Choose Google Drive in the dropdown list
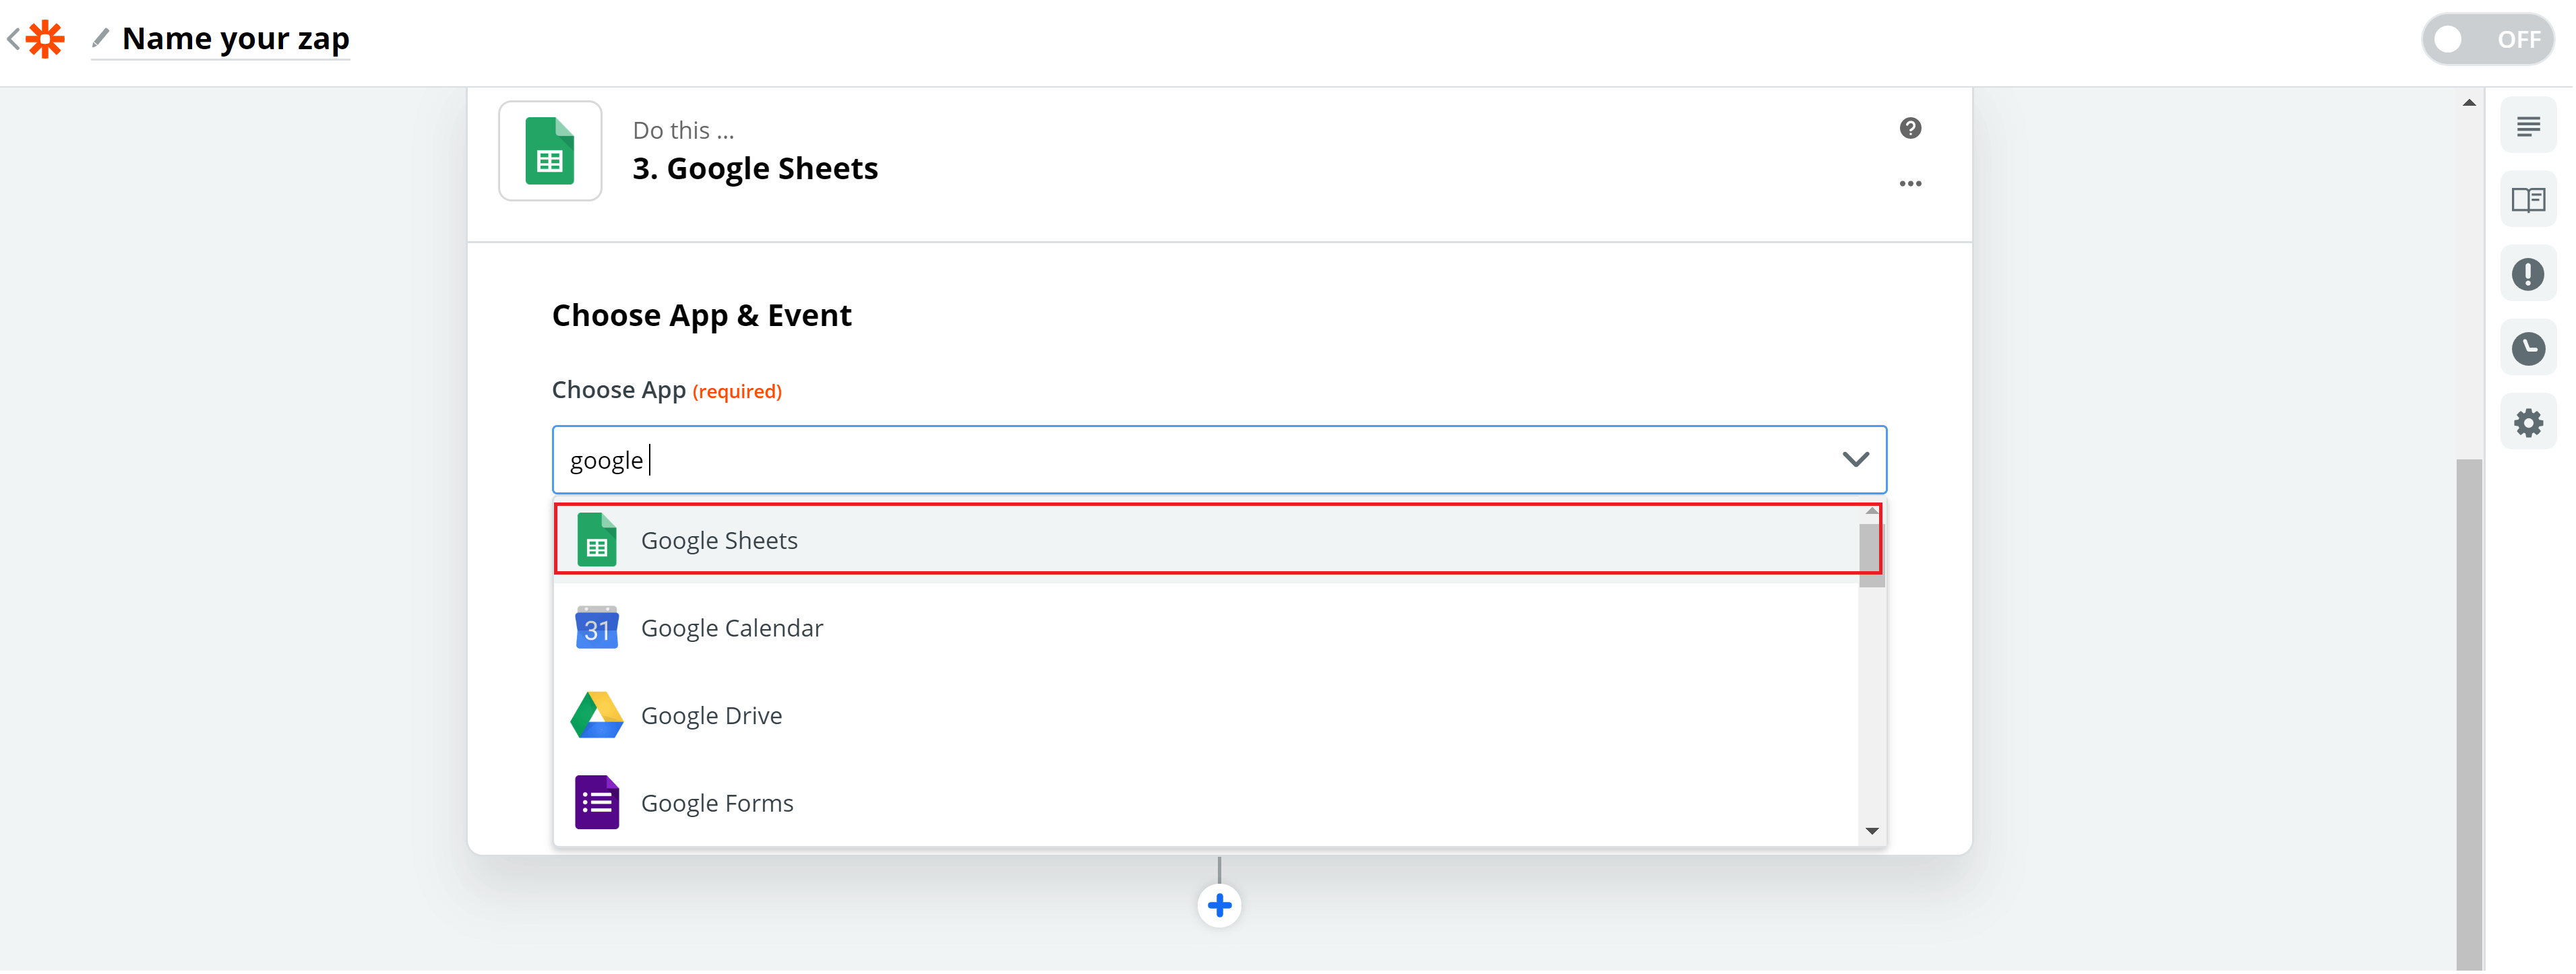Viewport: 2576px width, 974px height. click(x=1206, y=715)
